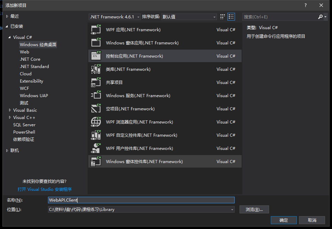Click the Windows 服务 template icon
The image size is (332, 229).
(96, 95)
